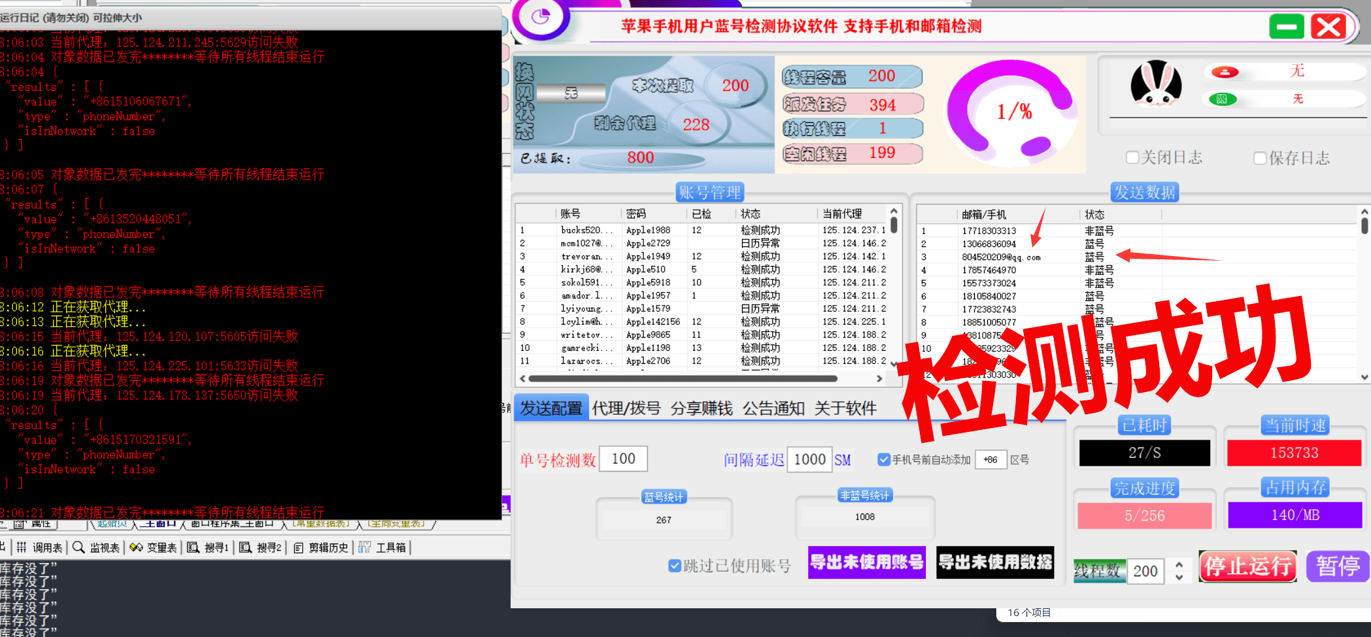Screen dimensions: 1371x637
Task: Click the 单号检测数 input field
Action: click(623, 459)
